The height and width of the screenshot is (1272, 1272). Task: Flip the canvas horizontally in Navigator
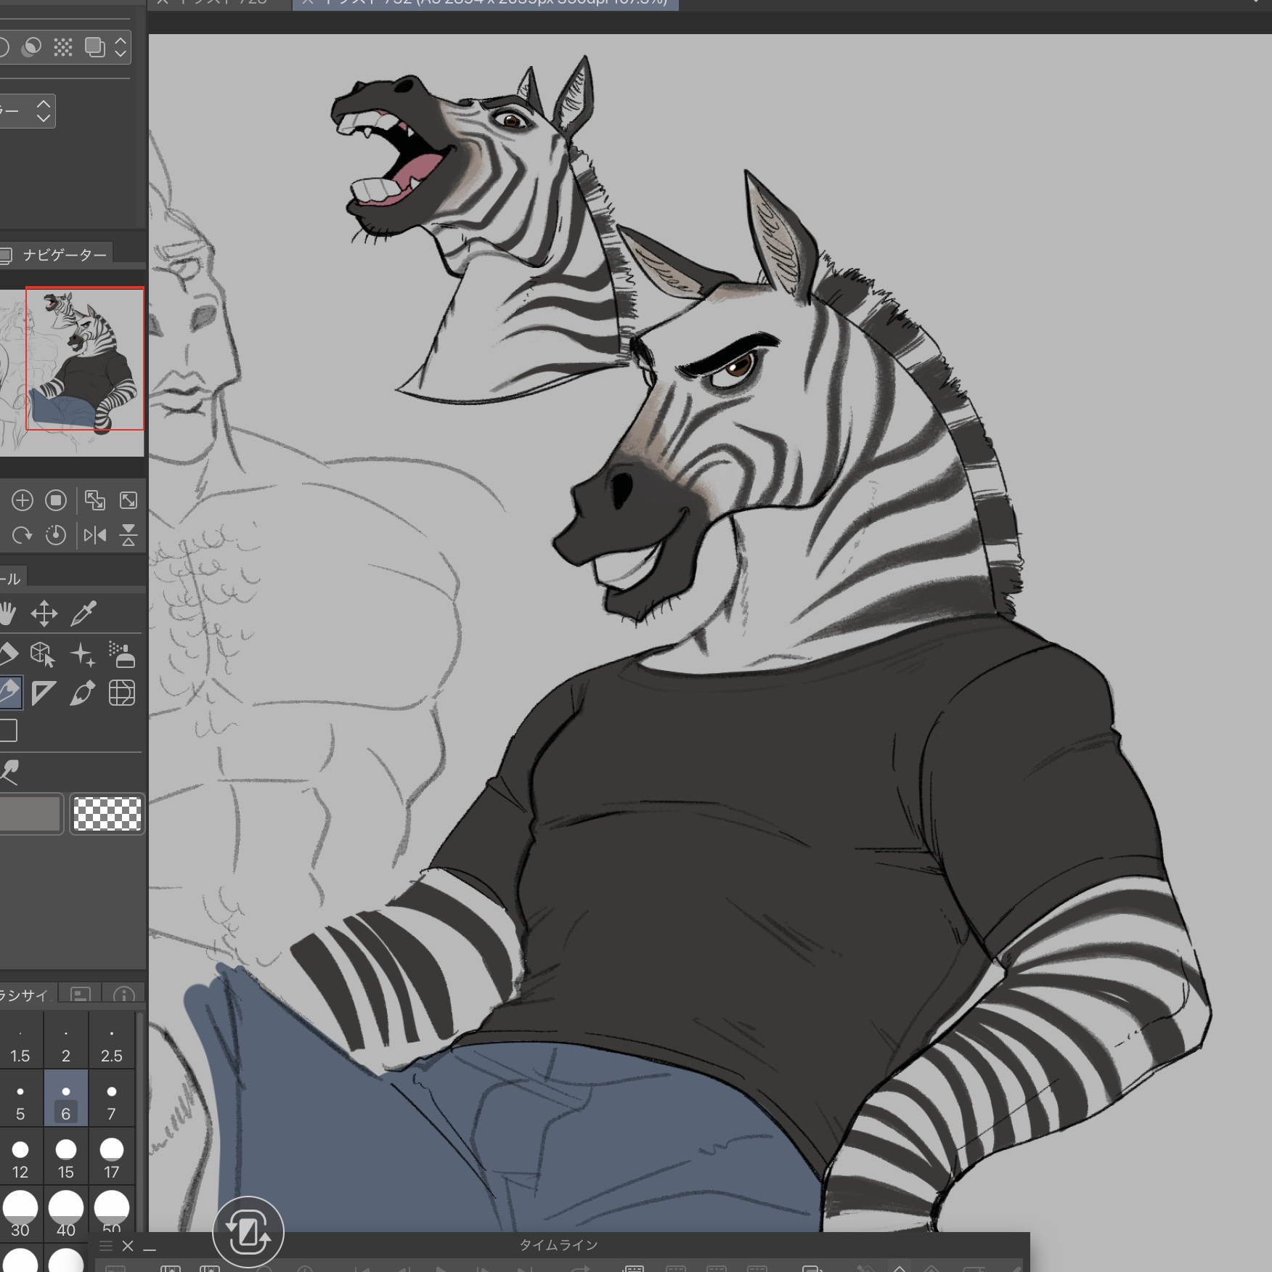[x=94, y=536]
